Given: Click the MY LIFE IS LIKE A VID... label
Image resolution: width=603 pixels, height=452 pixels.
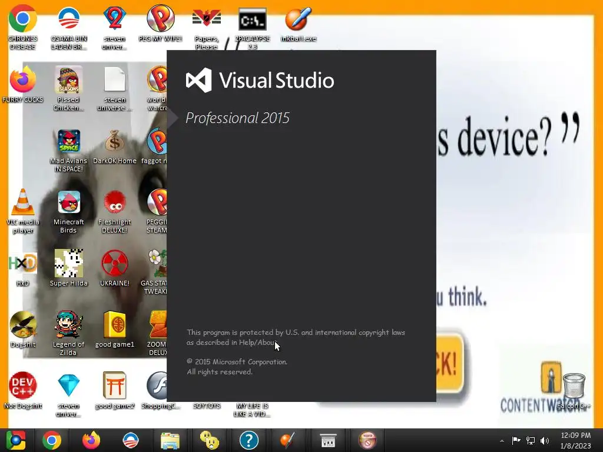Looking at the screenshot, I should pos(252,410).
